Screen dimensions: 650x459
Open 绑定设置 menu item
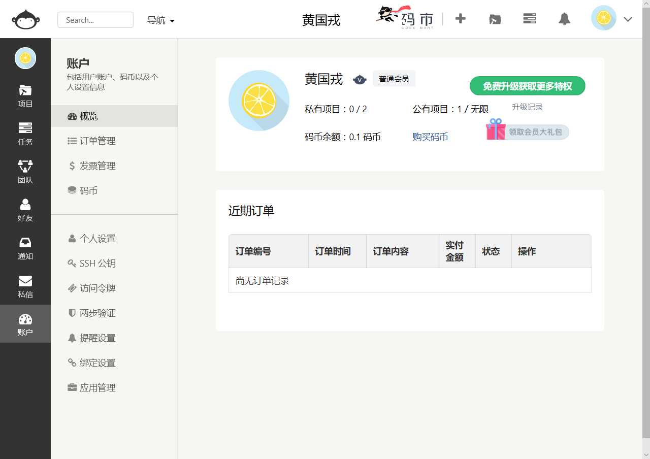(114, 363)
